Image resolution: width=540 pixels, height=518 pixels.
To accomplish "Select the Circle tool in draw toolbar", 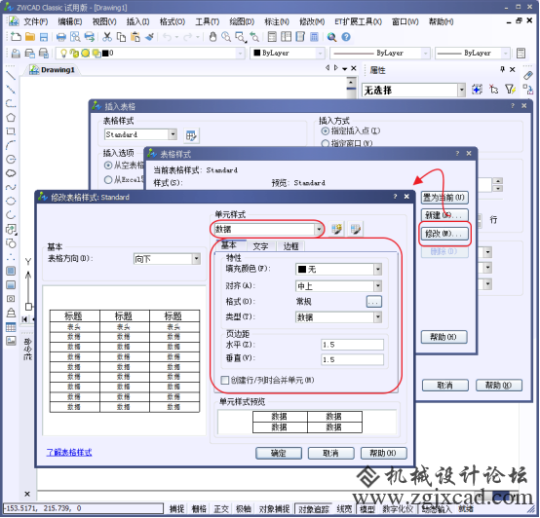I will tap(11, 159).
